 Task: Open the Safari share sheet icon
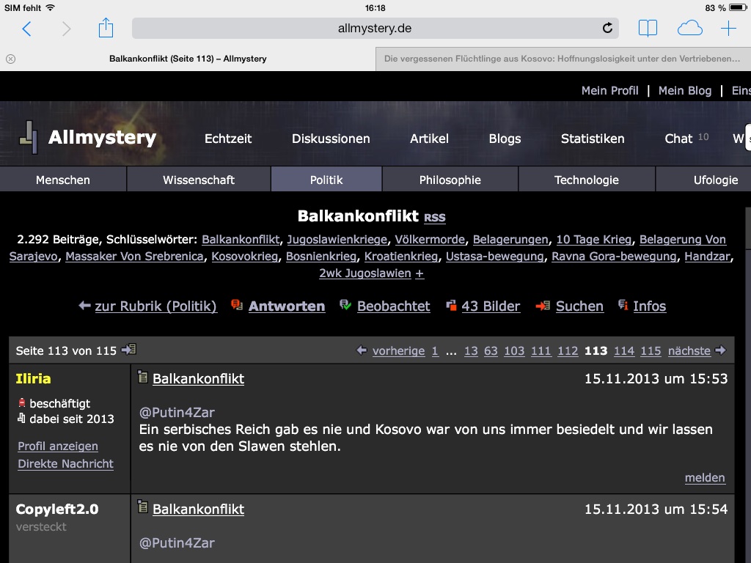click(106, 28)
